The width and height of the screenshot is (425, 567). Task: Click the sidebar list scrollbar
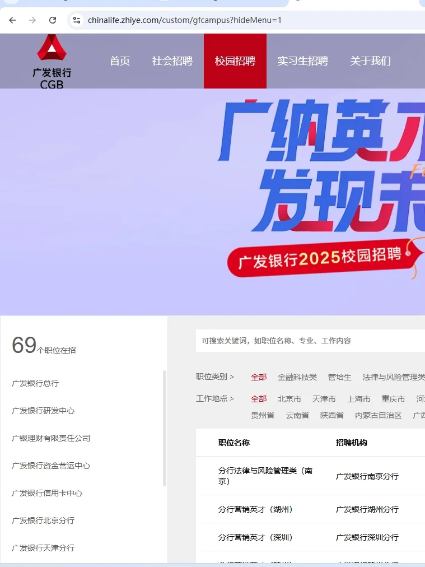165,428
